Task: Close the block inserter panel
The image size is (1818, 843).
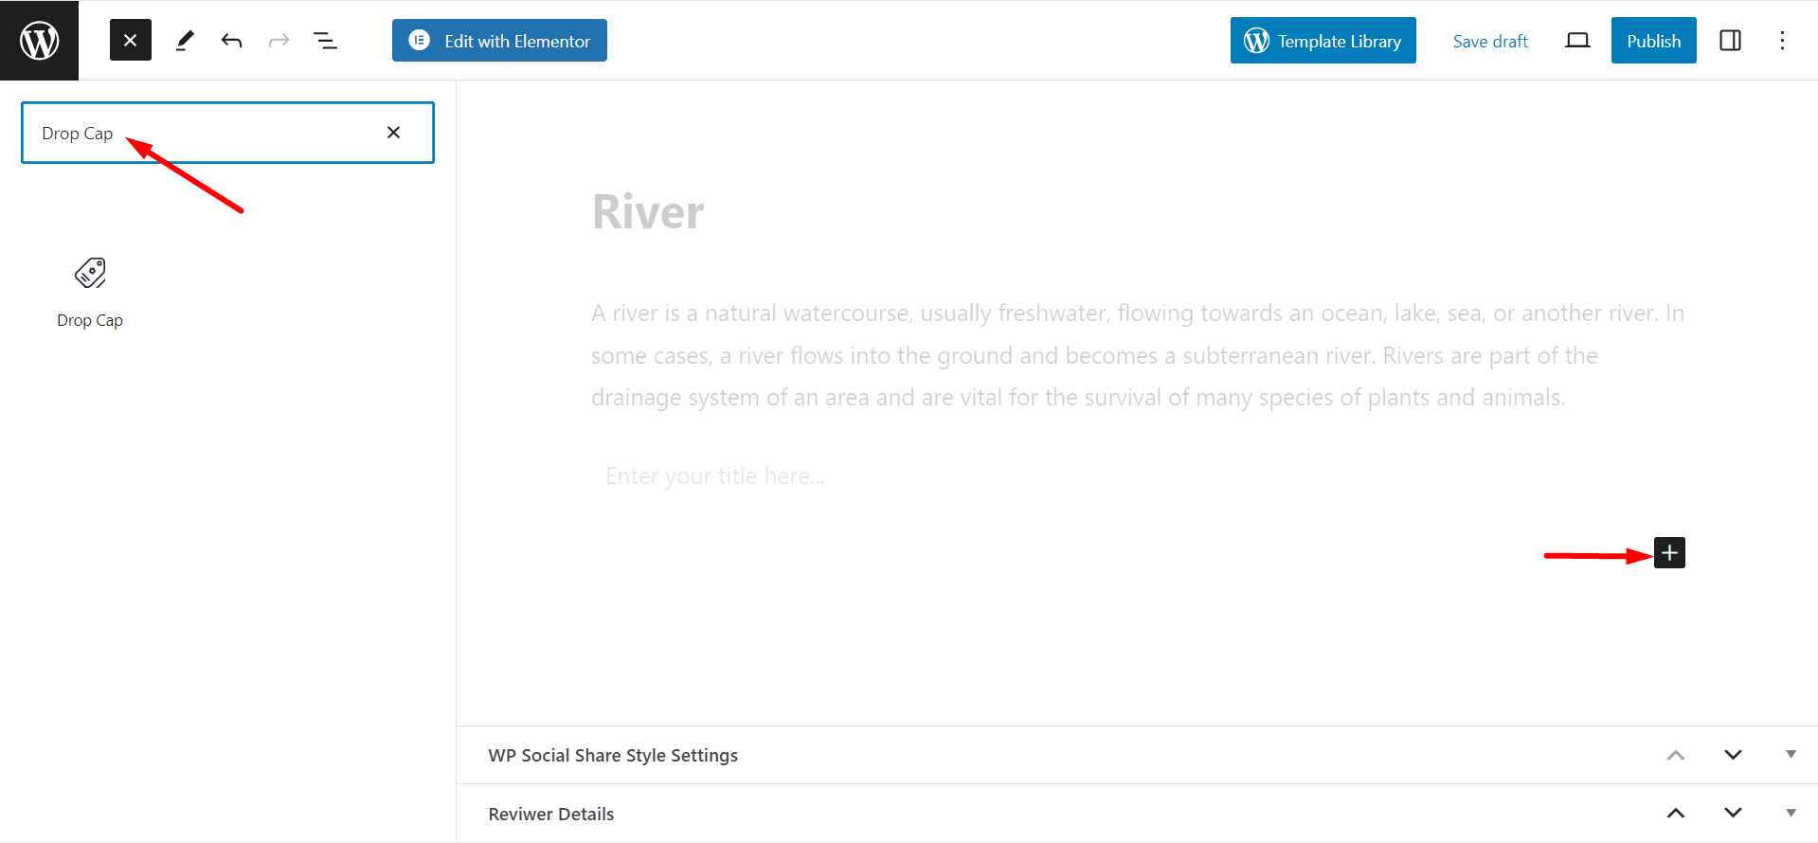Action: tap(131, 41)
